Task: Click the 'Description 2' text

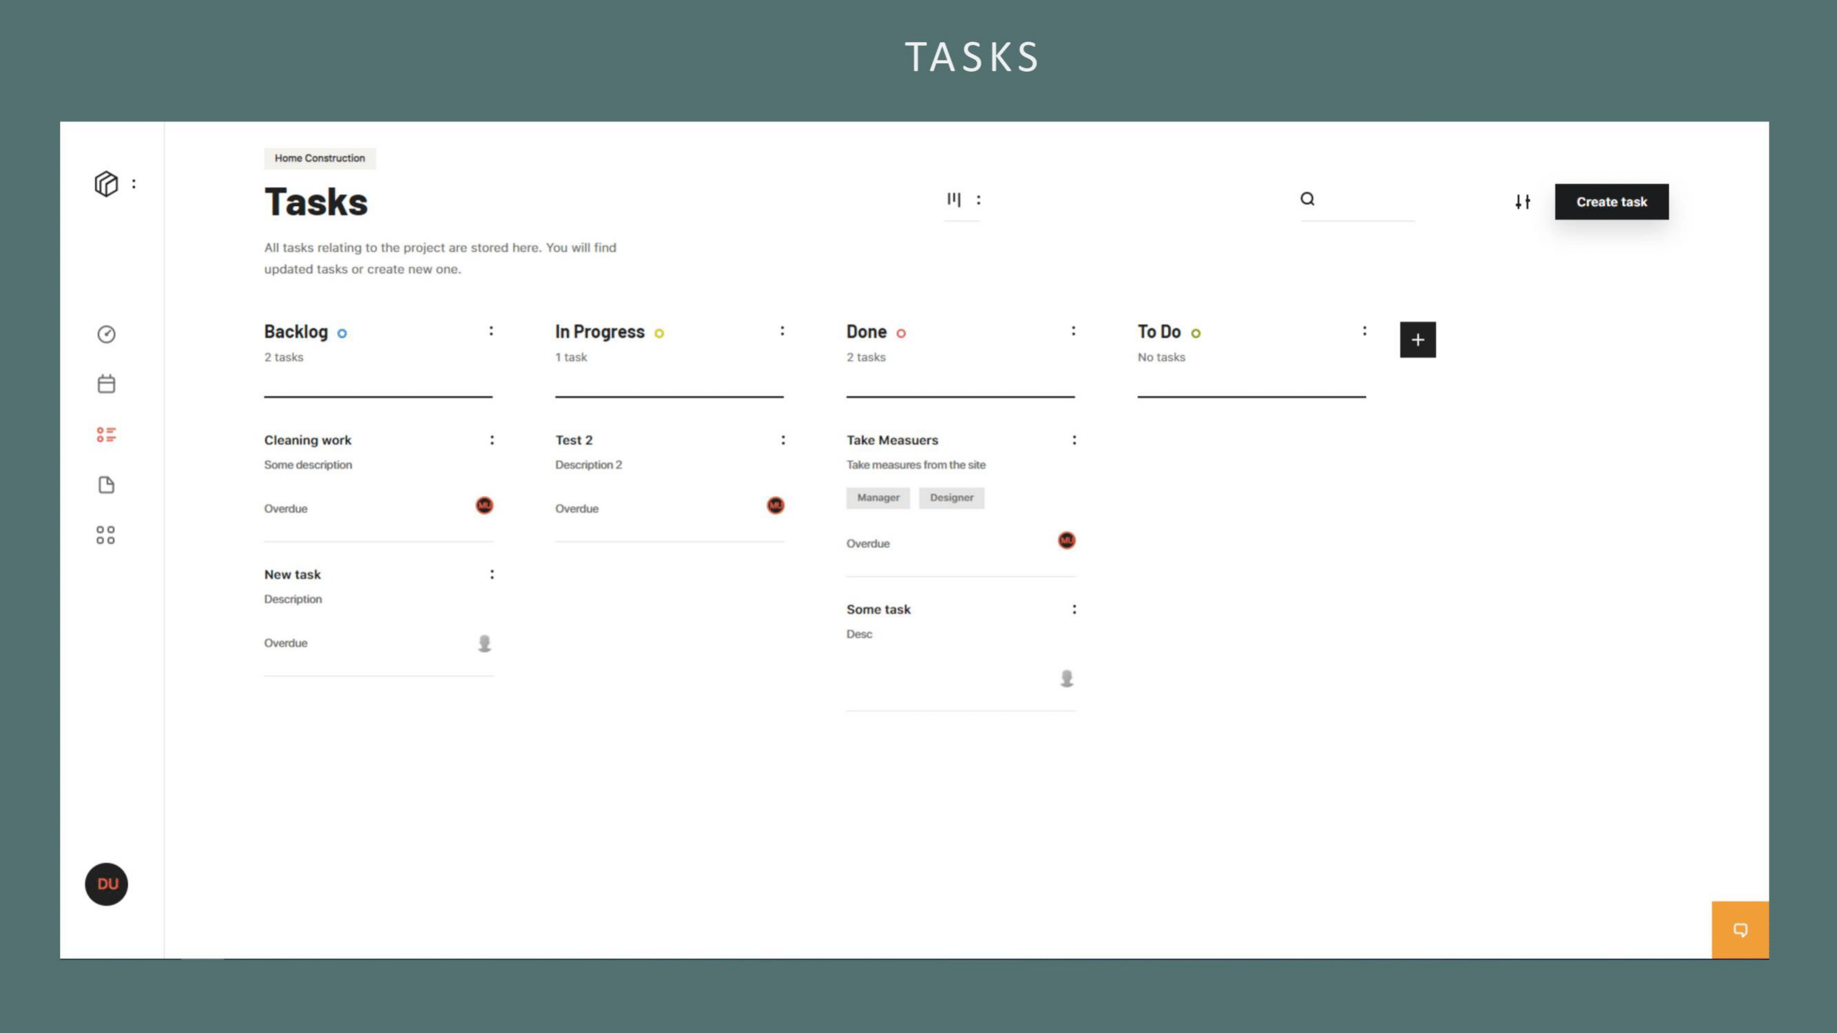Action: click(x=588, y=465)
